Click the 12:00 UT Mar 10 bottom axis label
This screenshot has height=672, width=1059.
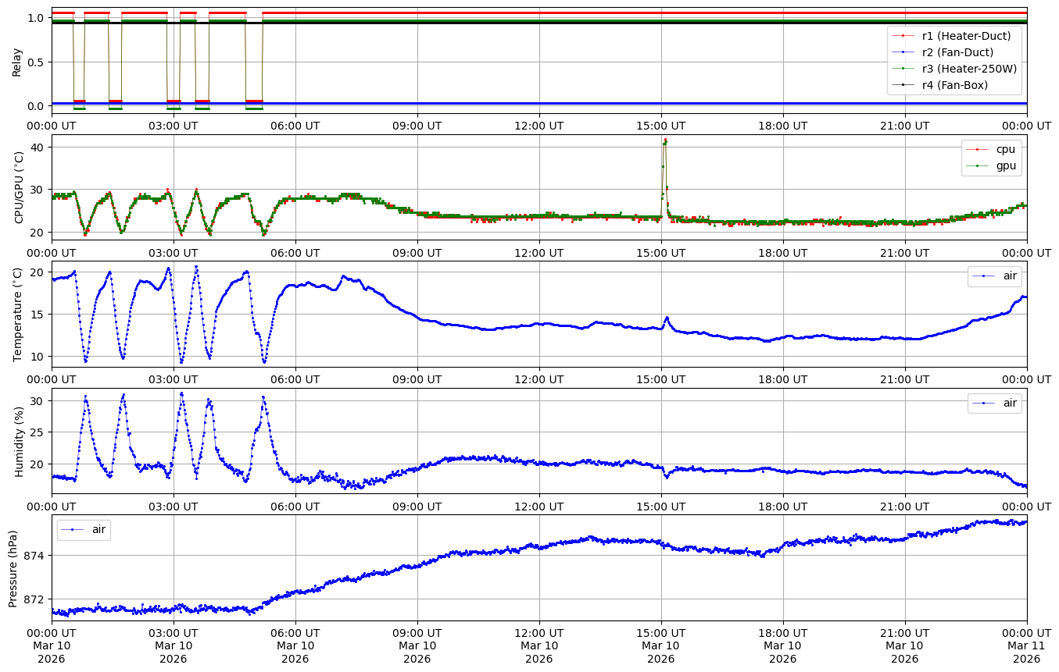pyautogui.click(x=539, y=645)
